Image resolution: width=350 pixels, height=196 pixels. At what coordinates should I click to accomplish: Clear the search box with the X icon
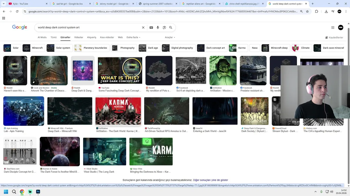point(143,27)
